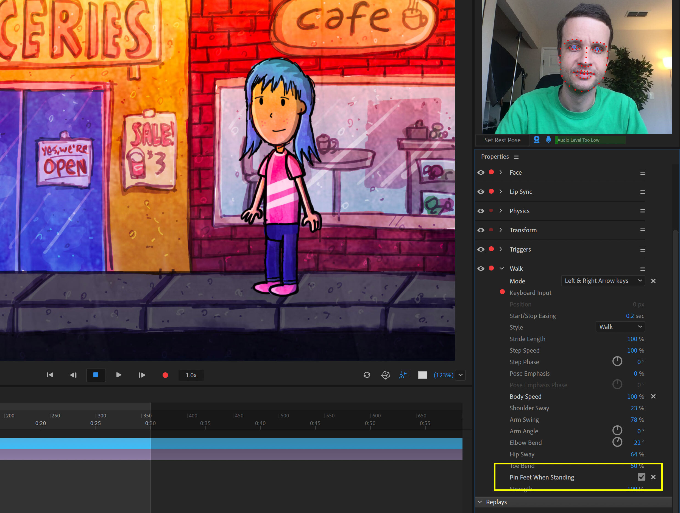Click the microphone input icon
680x513 pixels.
(548, 140)
